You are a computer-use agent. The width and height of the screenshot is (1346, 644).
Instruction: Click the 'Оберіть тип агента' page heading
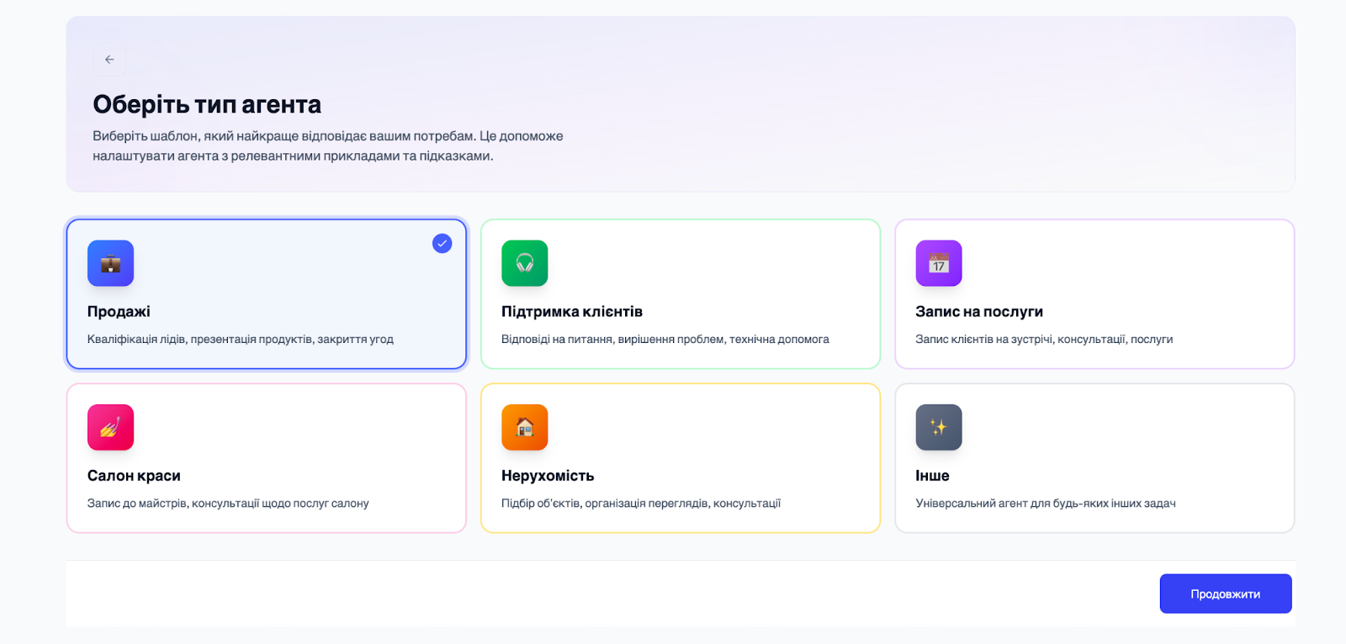click(x=207, y=104)
